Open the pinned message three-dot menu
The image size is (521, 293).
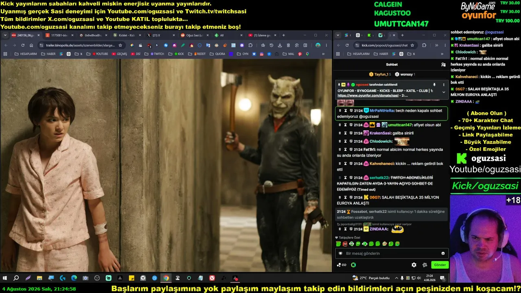coord(444,85)
